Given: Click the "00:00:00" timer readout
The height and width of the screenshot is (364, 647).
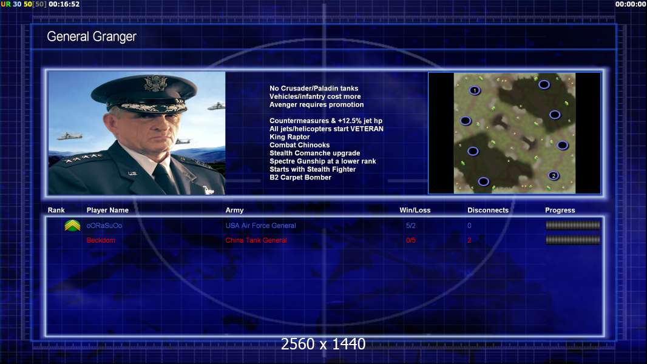Looking at the screenshot, I should click(631, 4).
